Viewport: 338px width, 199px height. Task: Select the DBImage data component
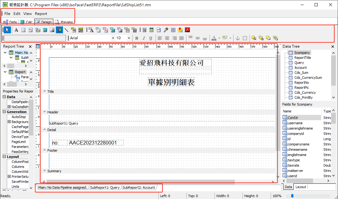[120, 30]
